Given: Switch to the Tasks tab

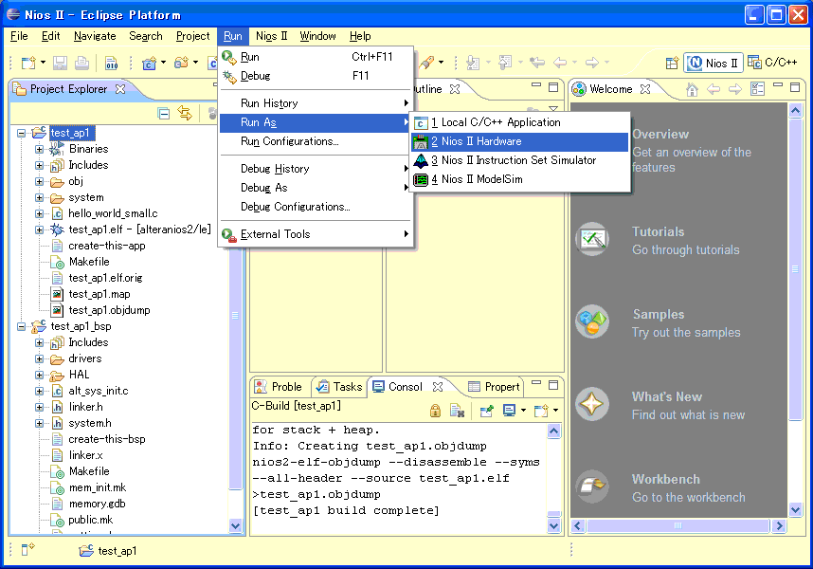Looking at the screenshot, I should click(339, 387).
